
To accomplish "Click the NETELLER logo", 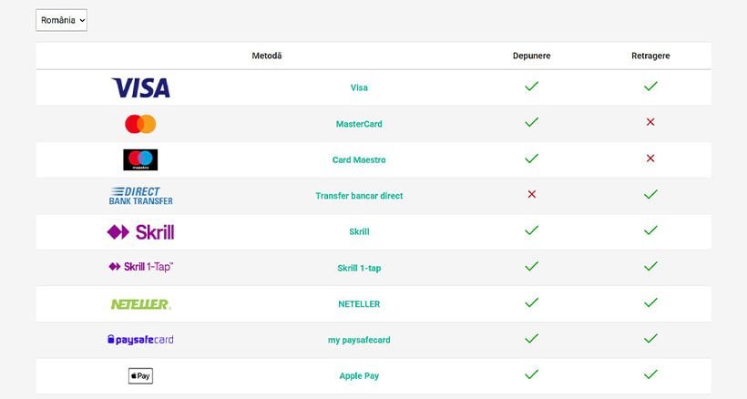I will (x=140, y=303).
